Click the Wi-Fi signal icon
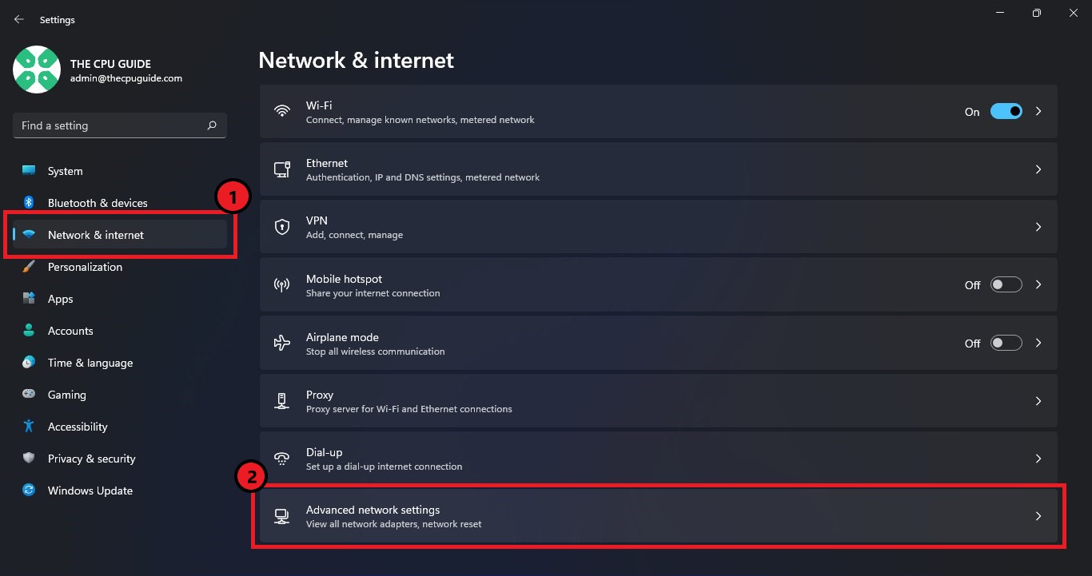Viewport: 1092px width, 576px height. coord(281,112)
